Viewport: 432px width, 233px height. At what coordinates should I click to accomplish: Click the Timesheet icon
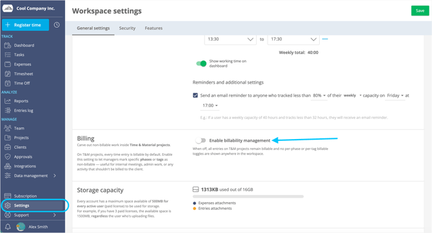pyautogui.click(x=8, y=74)
